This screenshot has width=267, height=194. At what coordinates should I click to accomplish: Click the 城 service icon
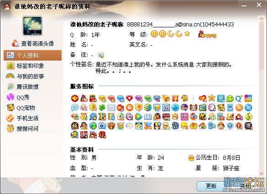[203, 107]
